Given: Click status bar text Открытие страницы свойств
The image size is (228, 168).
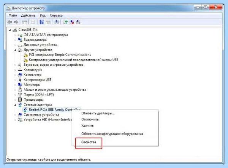Looking at the screenshot, I should pyautogui.click(x=49, y=160).
